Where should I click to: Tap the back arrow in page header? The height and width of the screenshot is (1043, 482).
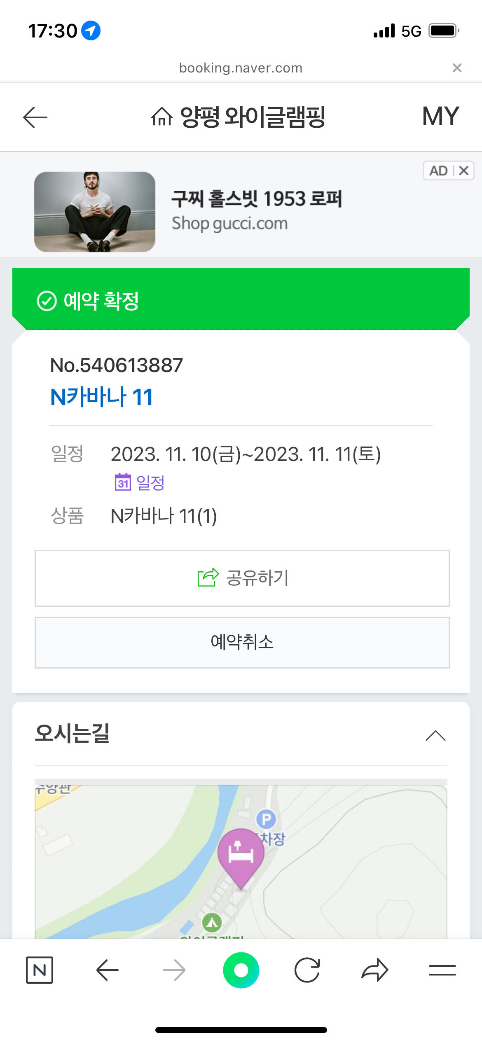35,117
